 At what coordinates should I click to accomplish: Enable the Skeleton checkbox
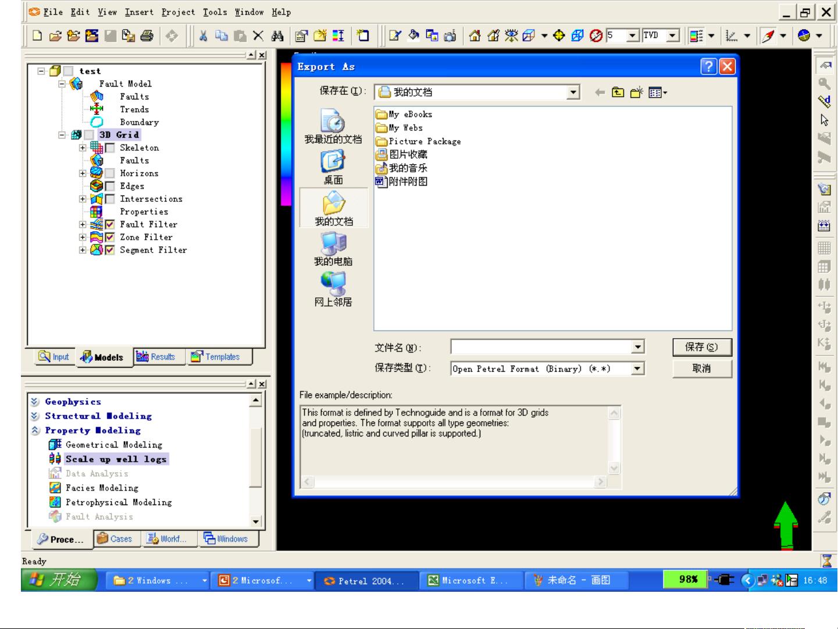tap(109, 148)
